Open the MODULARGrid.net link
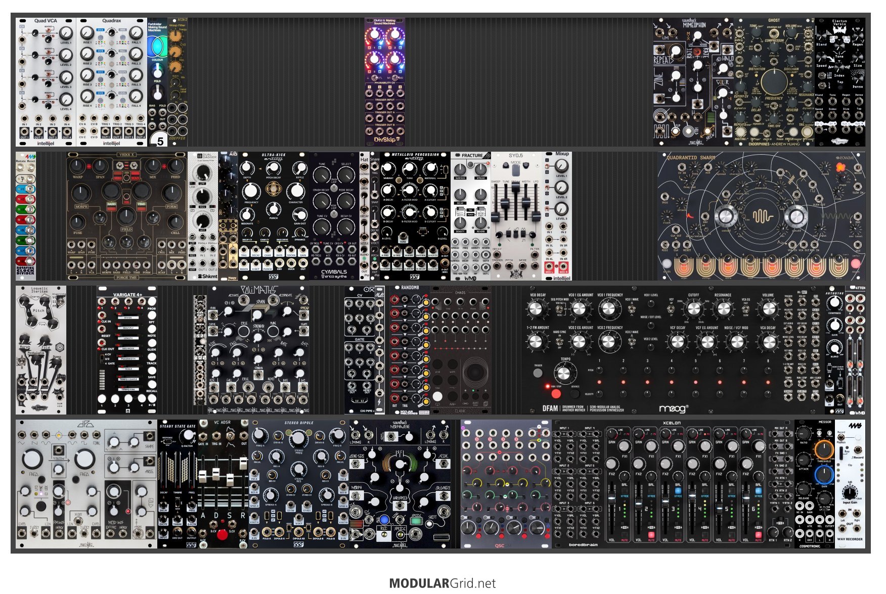The width and height of the screenshot is (886, 594). [x=442, y=583]
